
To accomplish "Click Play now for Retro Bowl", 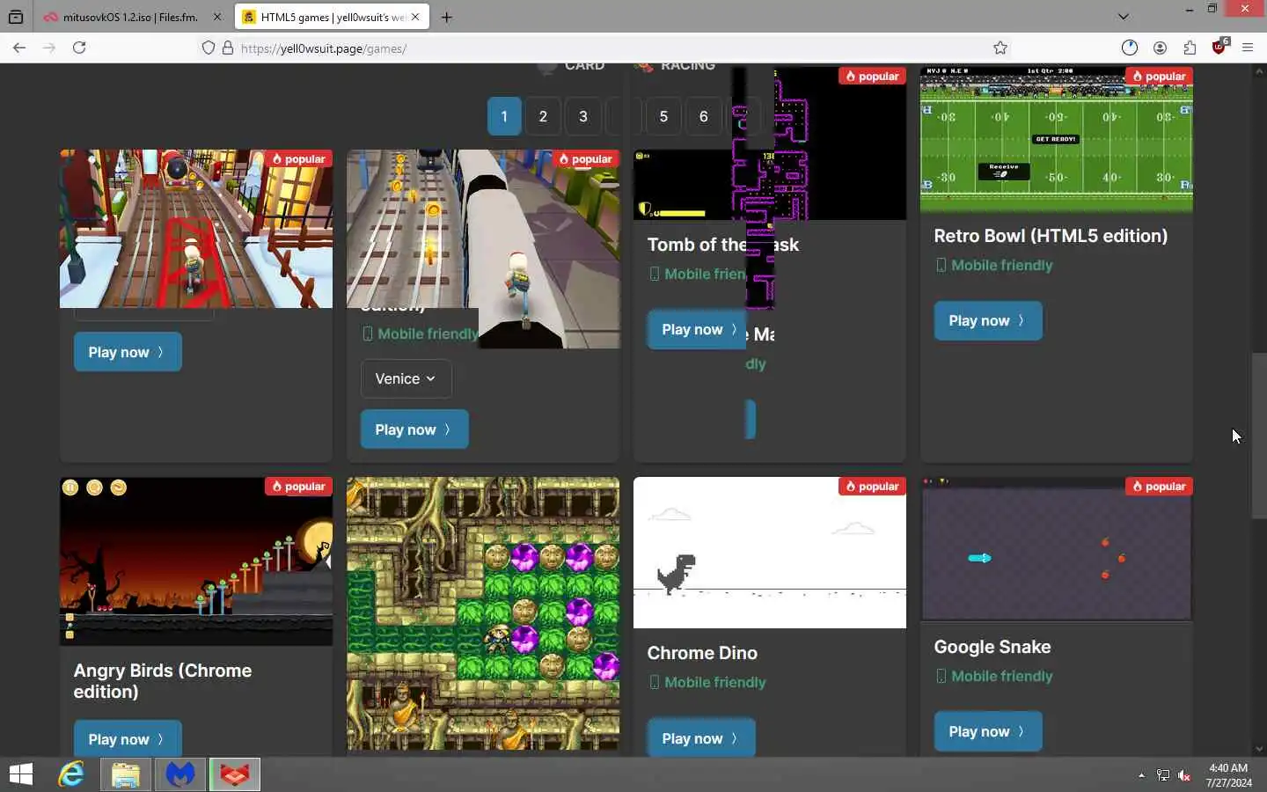I will (x=988, y=320).
